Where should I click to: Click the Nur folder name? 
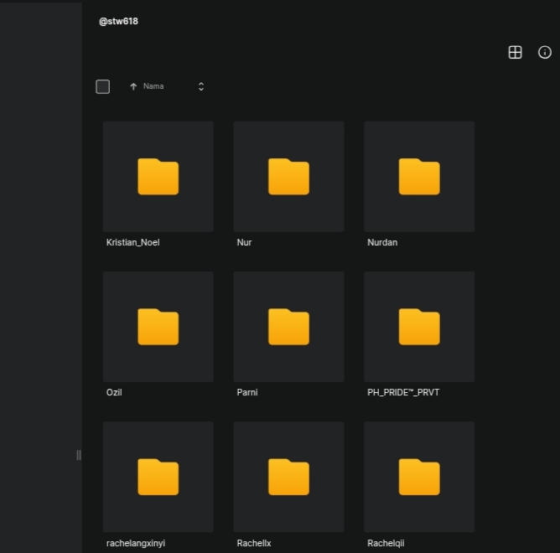coord(244,242)
